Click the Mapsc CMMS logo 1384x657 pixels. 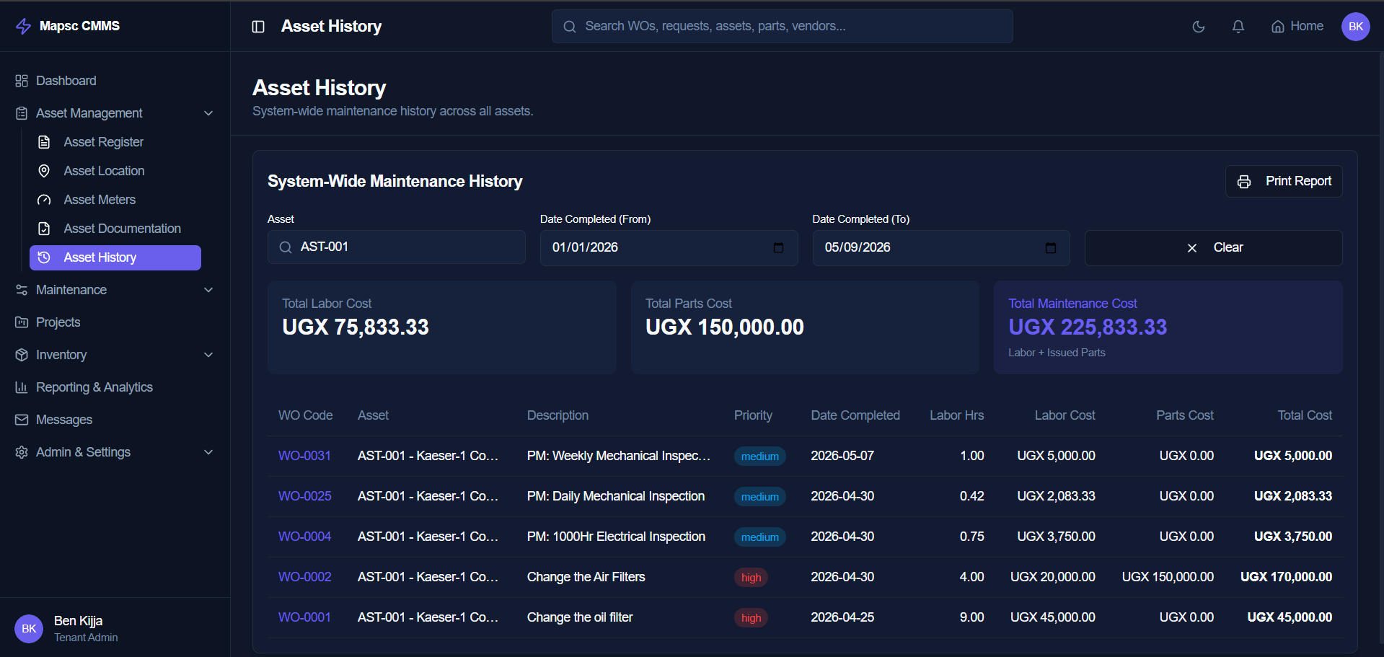pos(68,26)
